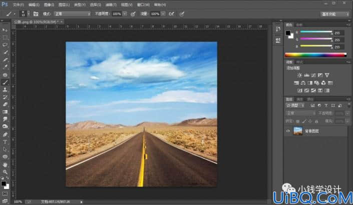Hide the 背景图层 layer with eye icon
353x205 pixels.
click(x=288, y=131)
